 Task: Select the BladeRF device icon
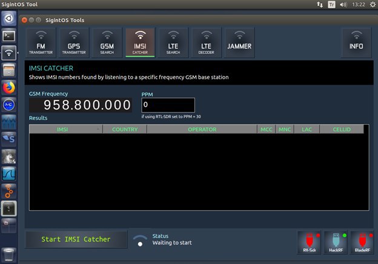pos(362,243)
